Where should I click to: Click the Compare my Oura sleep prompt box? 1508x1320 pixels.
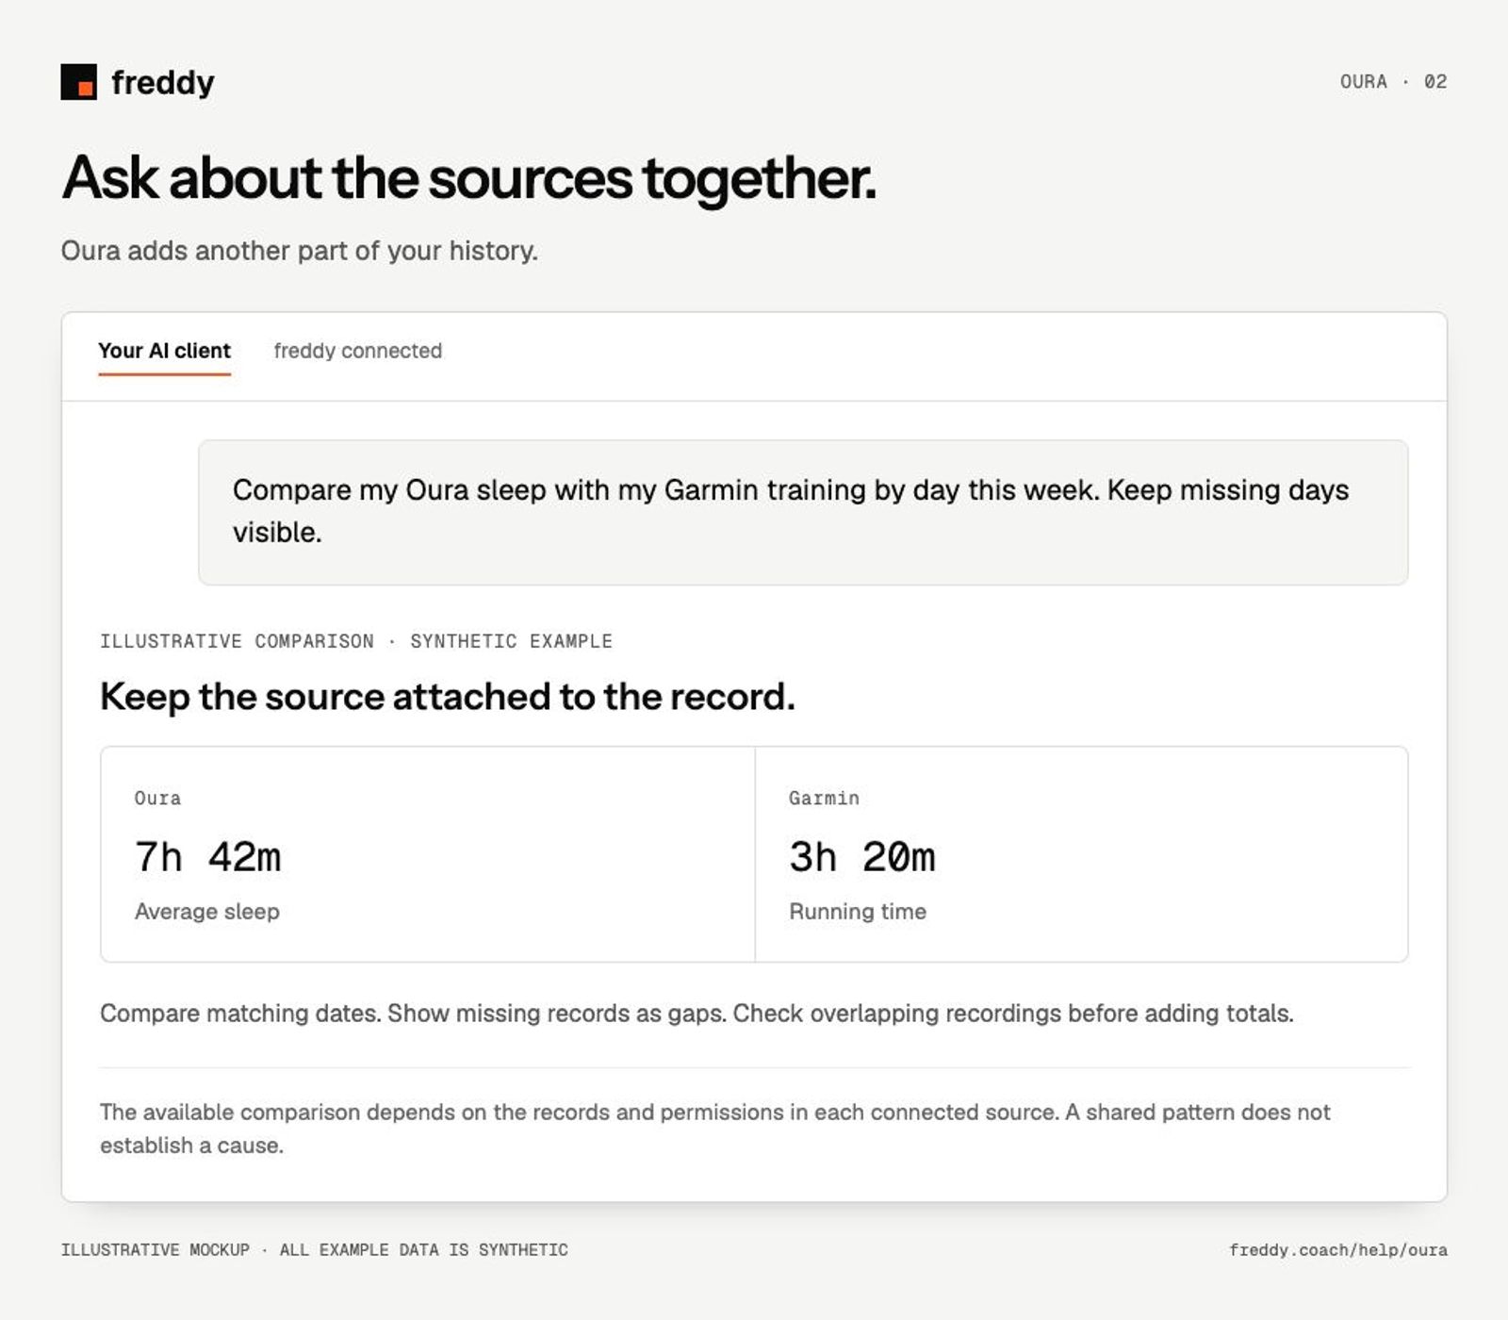803,512
